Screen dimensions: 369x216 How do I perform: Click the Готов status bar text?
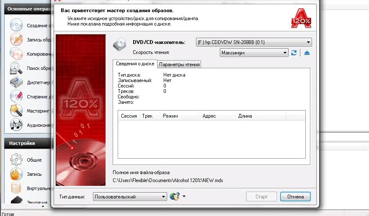coord(8,214)
